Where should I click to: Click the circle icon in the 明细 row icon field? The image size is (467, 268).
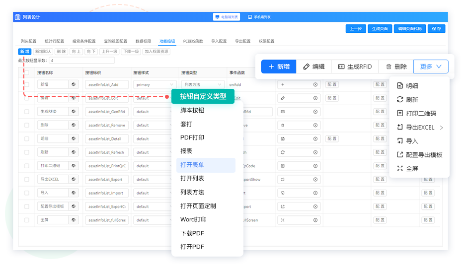click(315, 139)
